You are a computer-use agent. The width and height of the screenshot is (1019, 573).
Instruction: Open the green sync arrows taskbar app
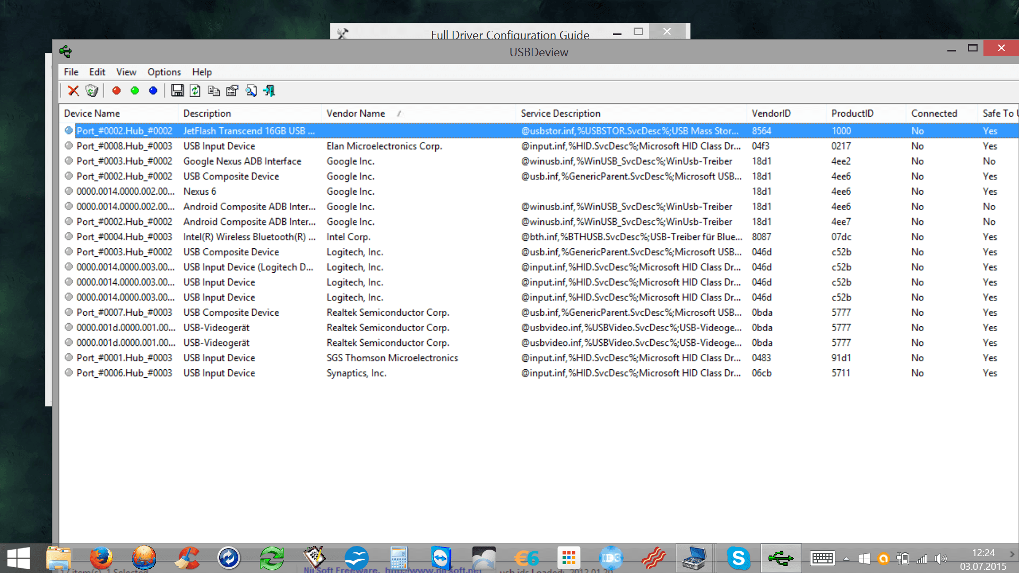tap(272, 558)
